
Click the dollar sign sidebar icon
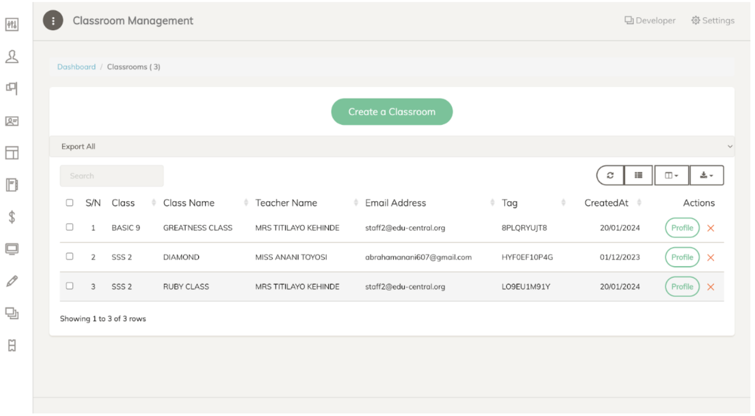(x=12, y=217)
